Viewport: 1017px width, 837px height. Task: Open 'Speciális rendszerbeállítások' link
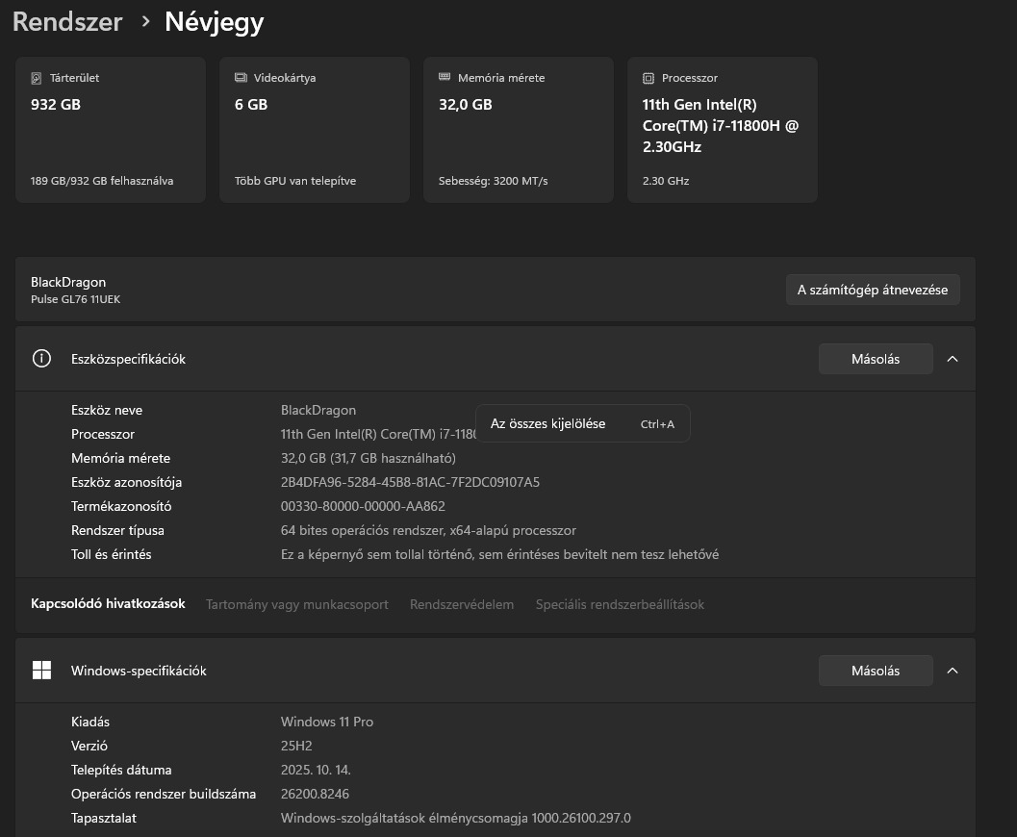tap(620, 604)
